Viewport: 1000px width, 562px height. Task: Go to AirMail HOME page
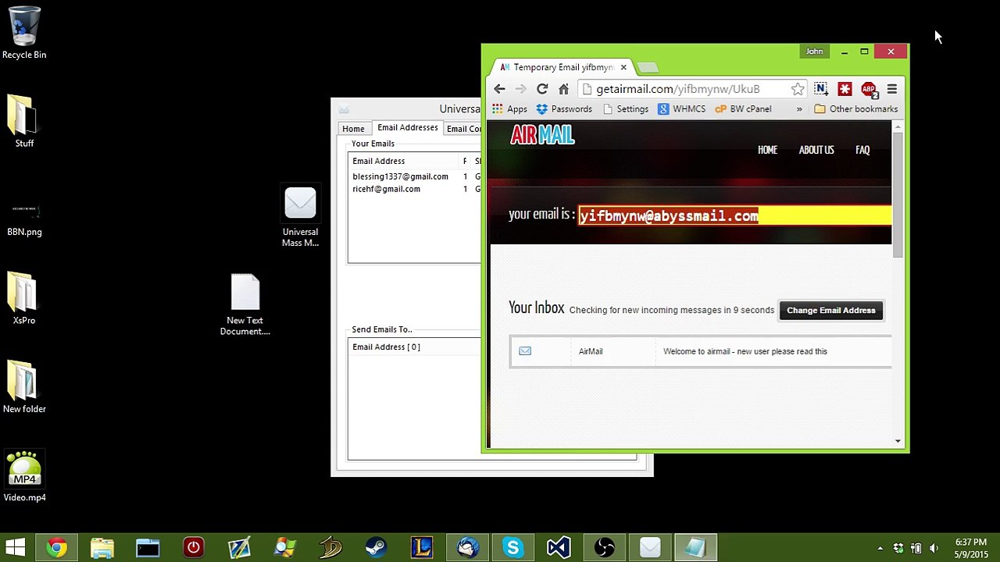tap(767, 150)
